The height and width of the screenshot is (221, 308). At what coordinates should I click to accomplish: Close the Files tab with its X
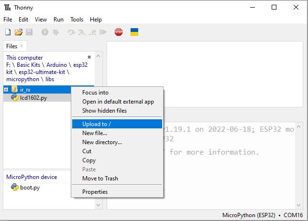(x=22, y=46)
